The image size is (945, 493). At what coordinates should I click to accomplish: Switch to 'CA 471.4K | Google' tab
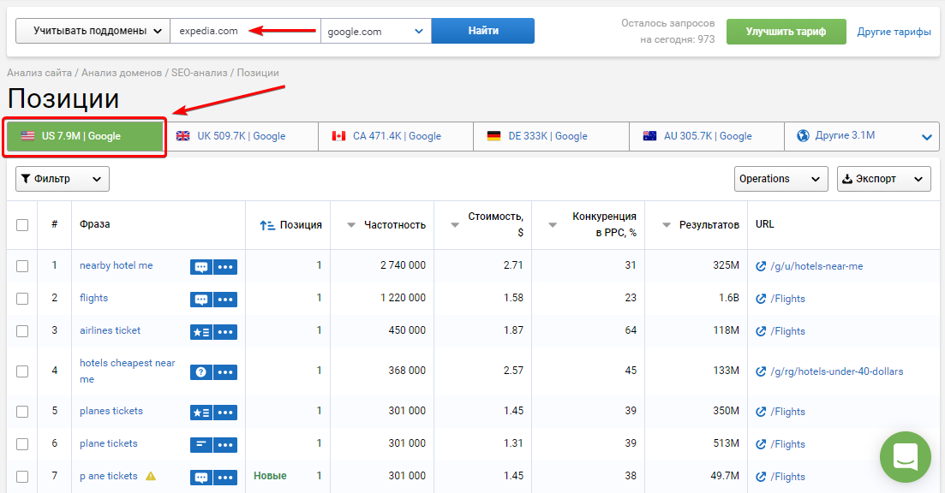point(396,136)
